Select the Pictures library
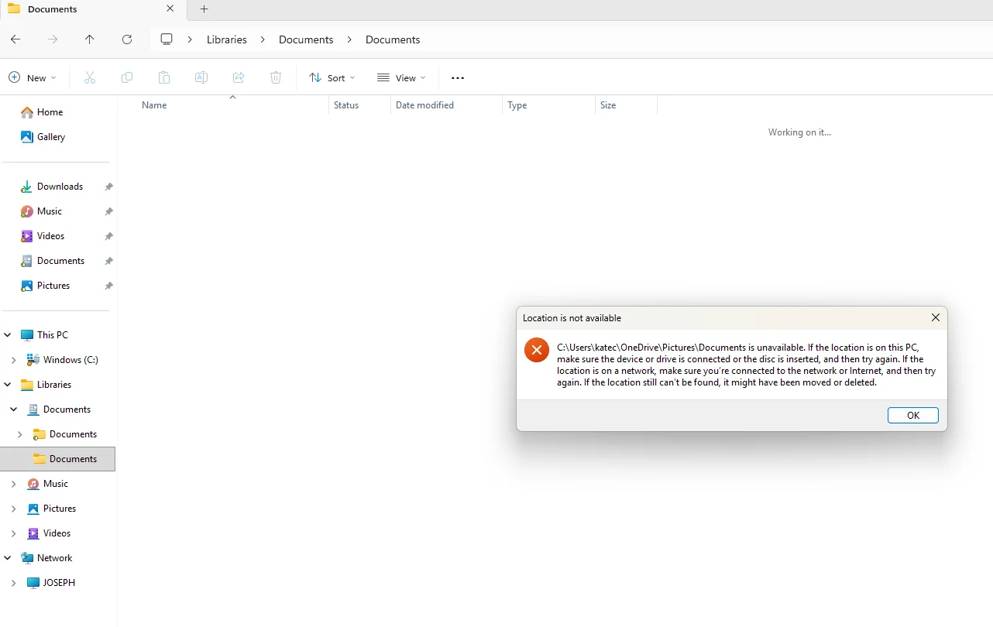The image size is (993, 627). point(60,509)
